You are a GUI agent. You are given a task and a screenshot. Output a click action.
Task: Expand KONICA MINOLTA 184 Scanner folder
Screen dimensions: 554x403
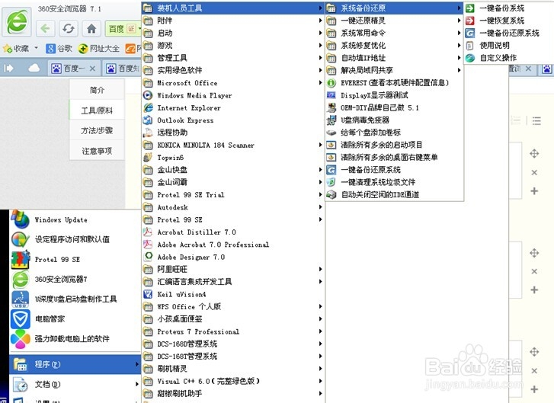tap(233, 145)
